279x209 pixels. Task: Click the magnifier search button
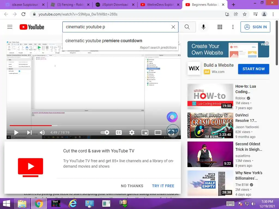click(x=187, y=27)
